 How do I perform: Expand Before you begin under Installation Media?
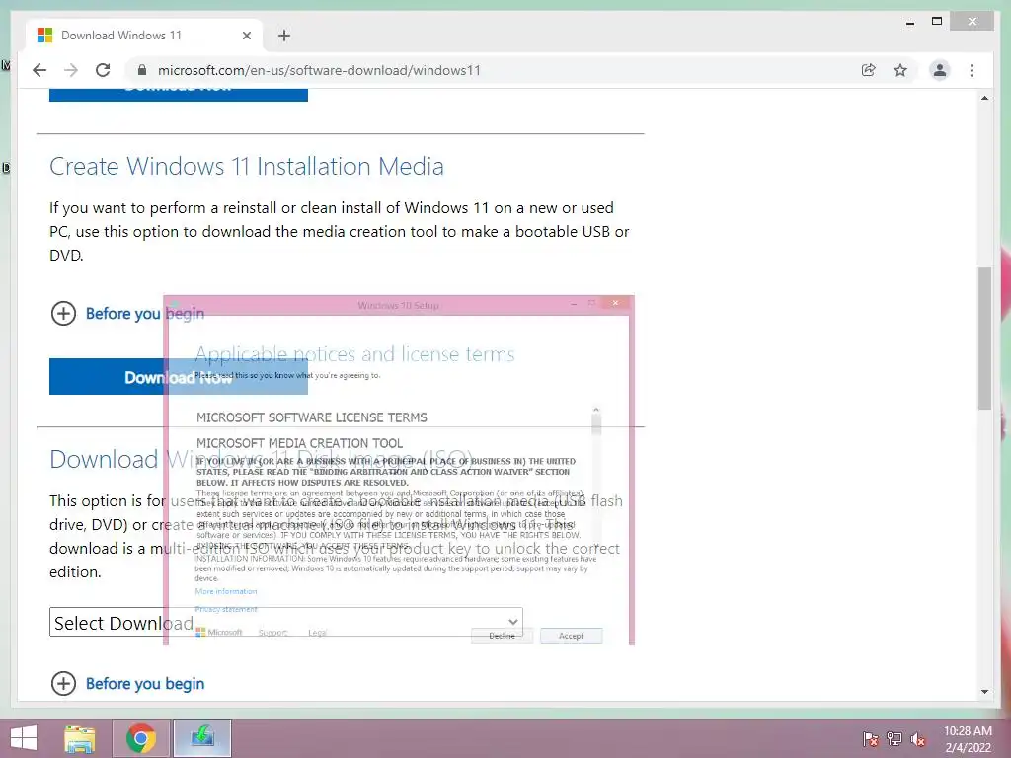pyautogui.click(x=127, y=314)
